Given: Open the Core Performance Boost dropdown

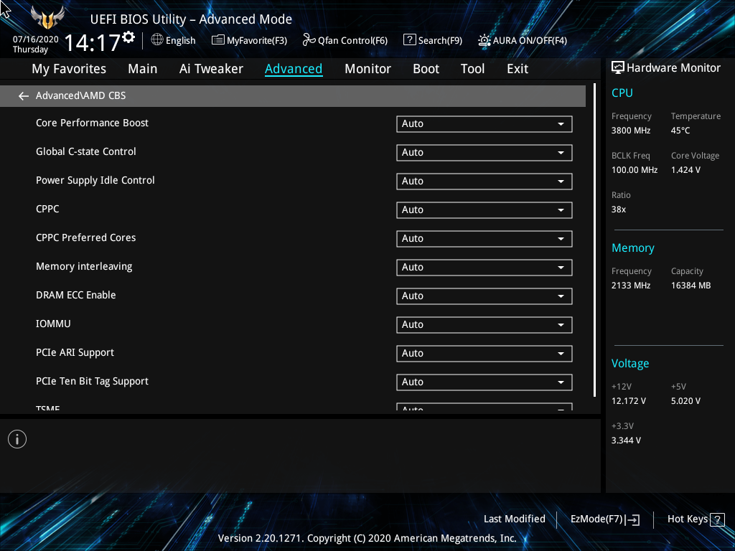Looking at the screenshot, I should pos(484,123).
